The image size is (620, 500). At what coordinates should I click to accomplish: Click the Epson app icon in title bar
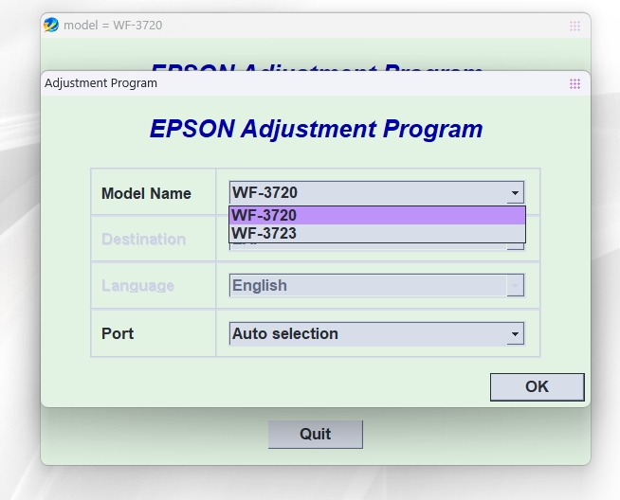(x=51, y=26)
